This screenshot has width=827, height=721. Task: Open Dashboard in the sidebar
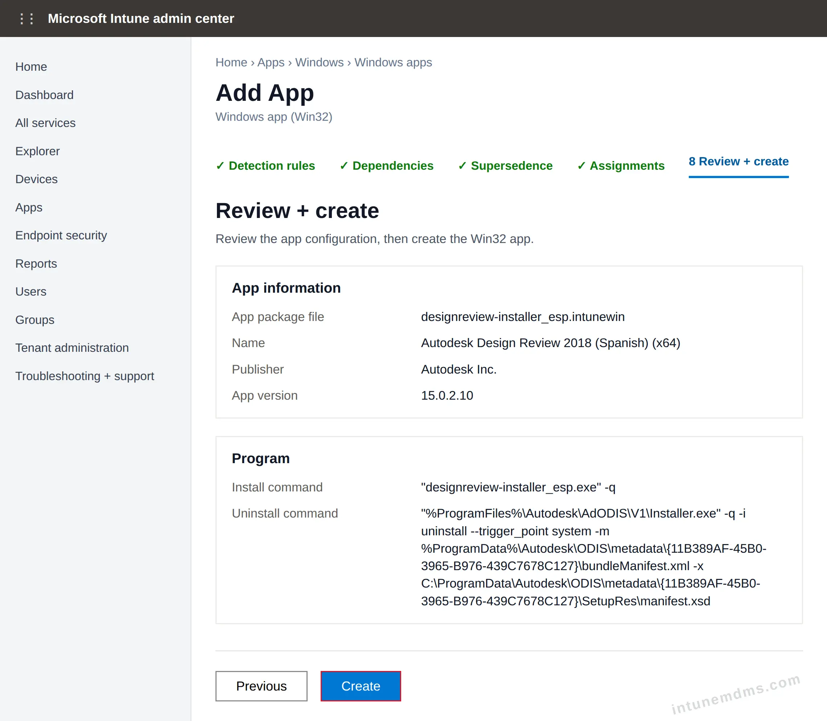[44, 95]
